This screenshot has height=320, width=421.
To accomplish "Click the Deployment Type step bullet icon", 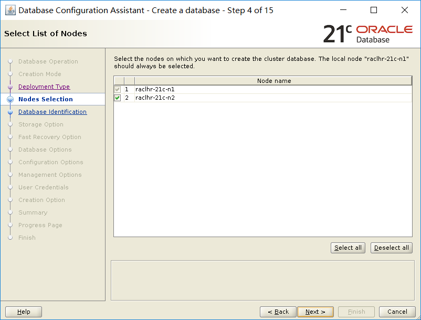I will click(10, 87).
